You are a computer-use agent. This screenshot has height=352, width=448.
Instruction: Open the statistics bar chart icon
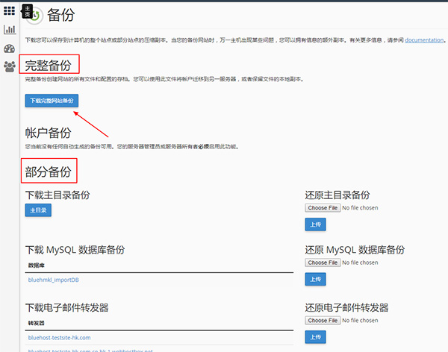pos(10,29)
